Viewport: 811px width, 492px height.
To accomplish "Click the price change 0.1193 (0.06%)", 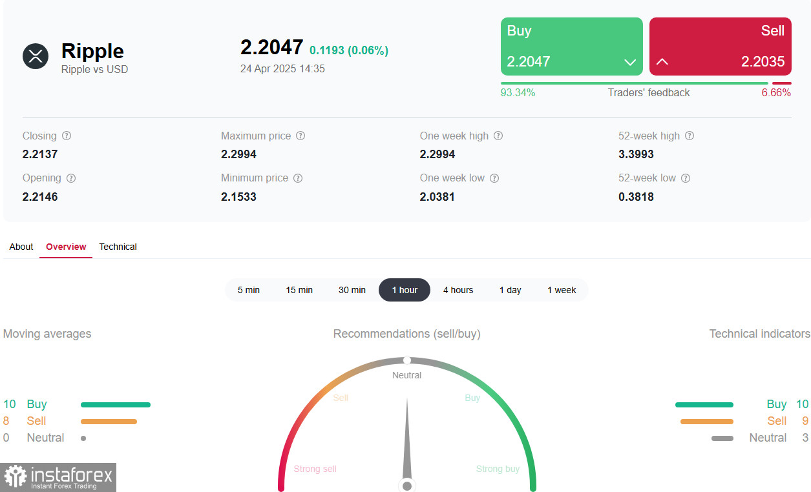I will (x=349, y=50).
